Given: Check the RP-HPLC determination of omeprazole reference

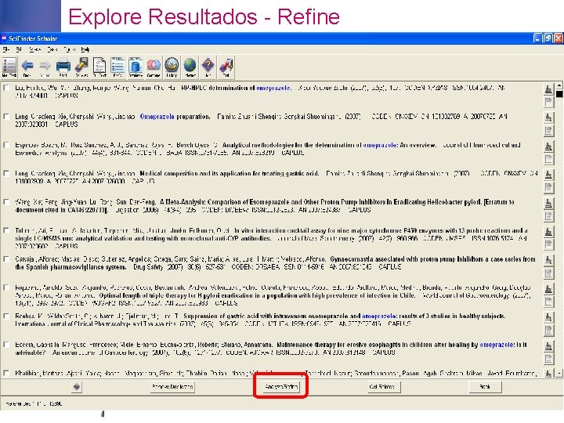Looking at the screenshot, I should click(x=6, y=88).
